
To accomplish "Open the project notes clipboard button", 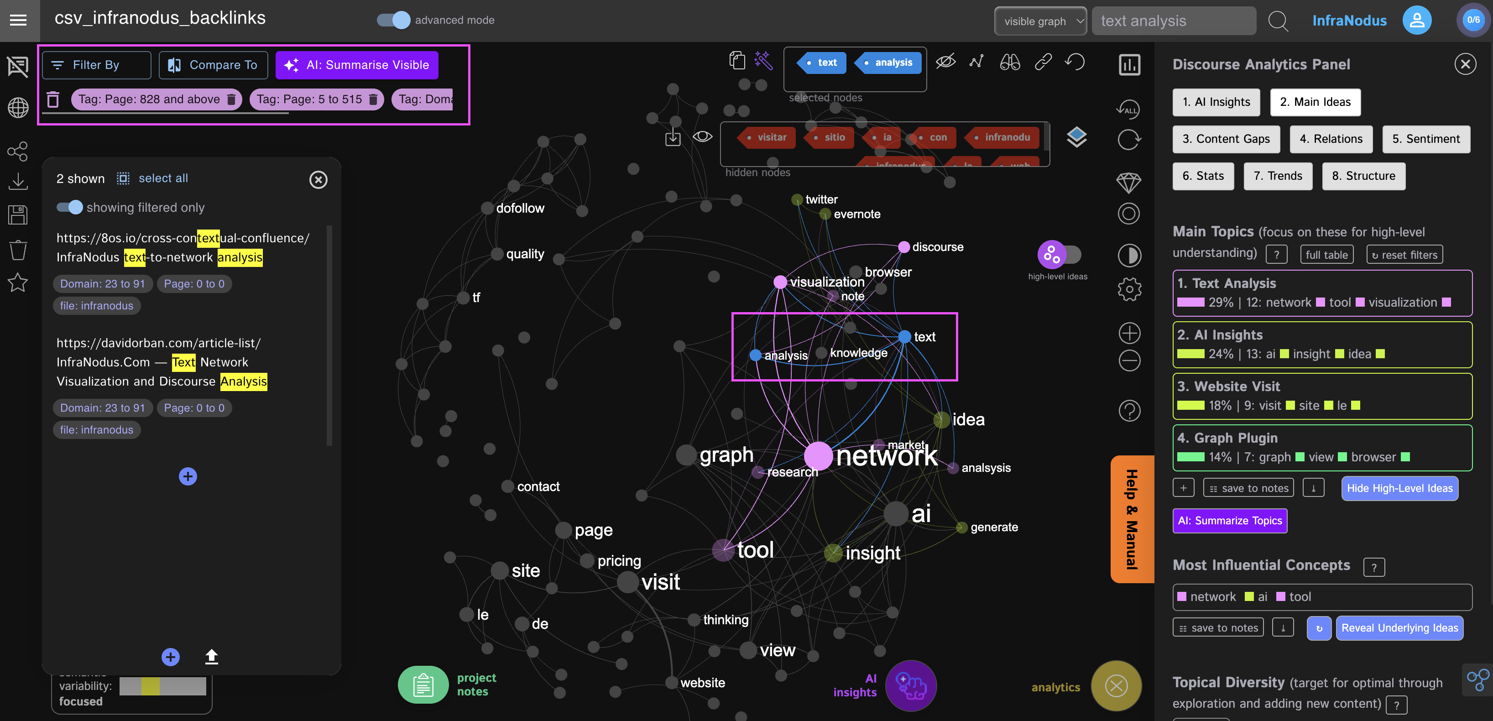I will 423,685.
